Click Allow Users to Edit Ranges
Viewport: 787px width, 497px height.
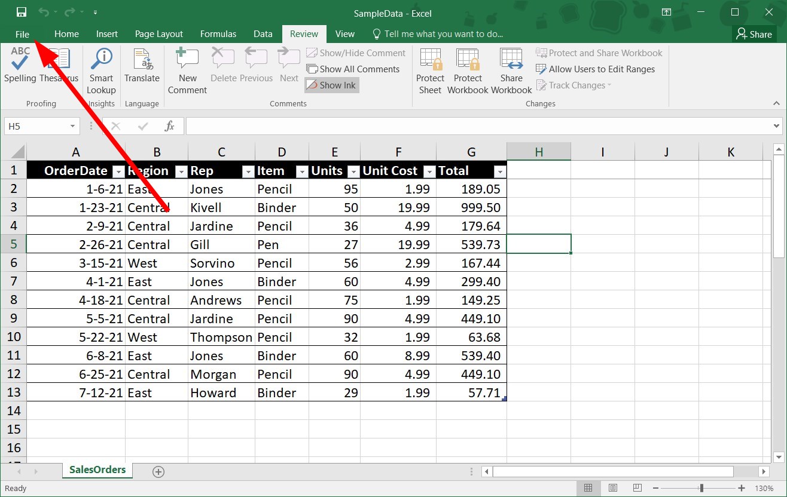[596, 69]
